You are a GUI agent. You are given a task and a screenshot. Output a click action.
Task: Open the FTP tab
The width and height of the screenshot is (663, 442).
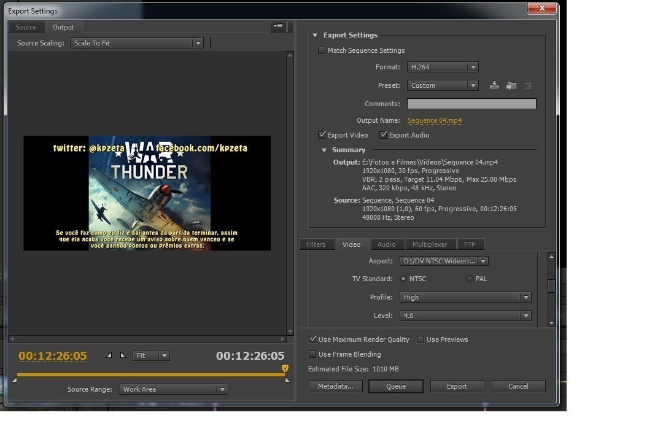(x=470, y=244)
